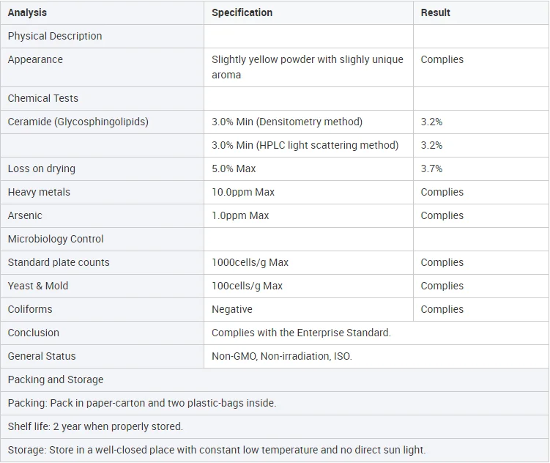Select the Loss on drying label
The height and width of the screenshot is (463, 550).
click(41, 168)
